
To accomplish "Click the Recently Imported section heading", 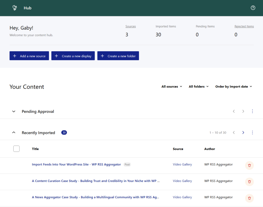I will 39,133.
